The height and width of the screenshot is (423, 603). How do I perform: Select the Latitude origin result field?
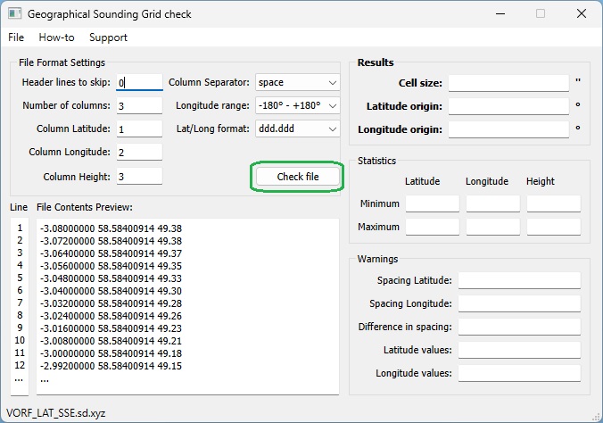pos(508,106)
